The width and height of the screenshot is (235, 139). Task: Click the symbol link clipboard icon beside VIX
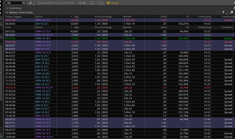tap(30, 3)
